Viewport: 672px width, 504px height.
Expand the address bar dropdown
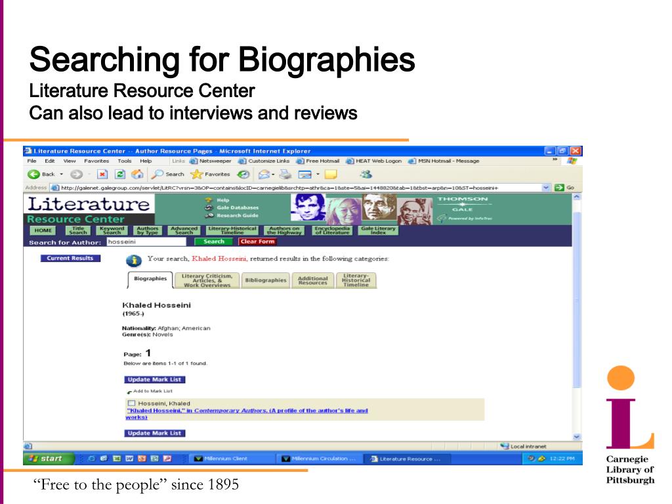click(545, 187)
